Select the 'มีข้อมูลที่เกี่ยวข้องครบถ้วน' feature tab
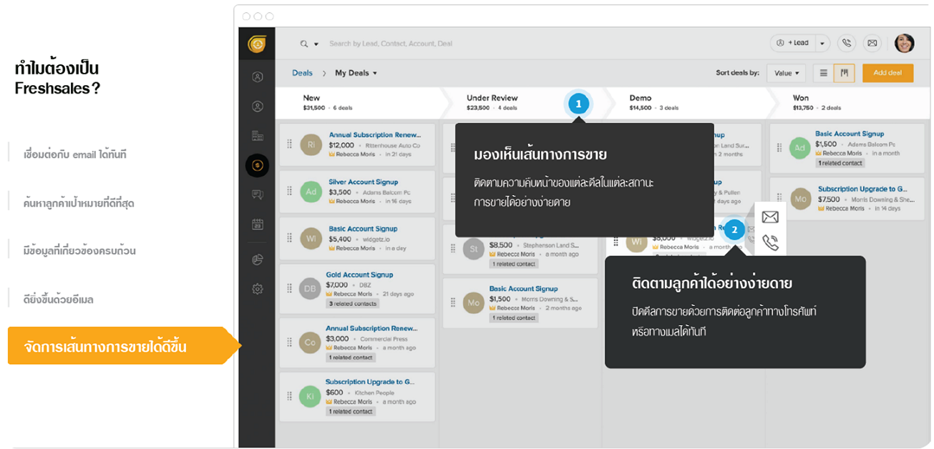The image size is (934, 449). point(79,251)
